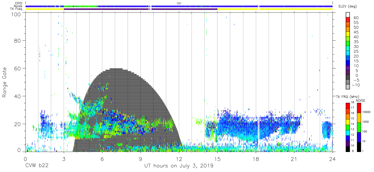This screenshot has height=172, width=374.
Task: Click the orange segment of the NOISE color bar
Action: [x=359, y=118]
